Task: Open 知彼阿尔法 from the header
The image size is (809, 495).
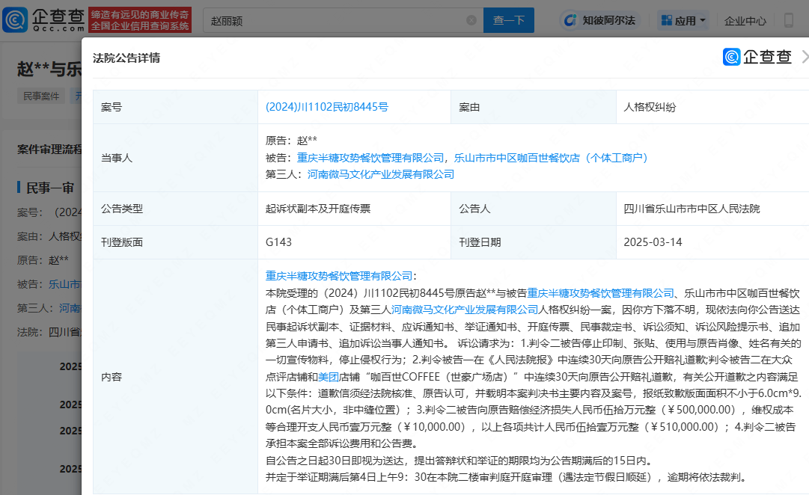Action: point(599,21)
